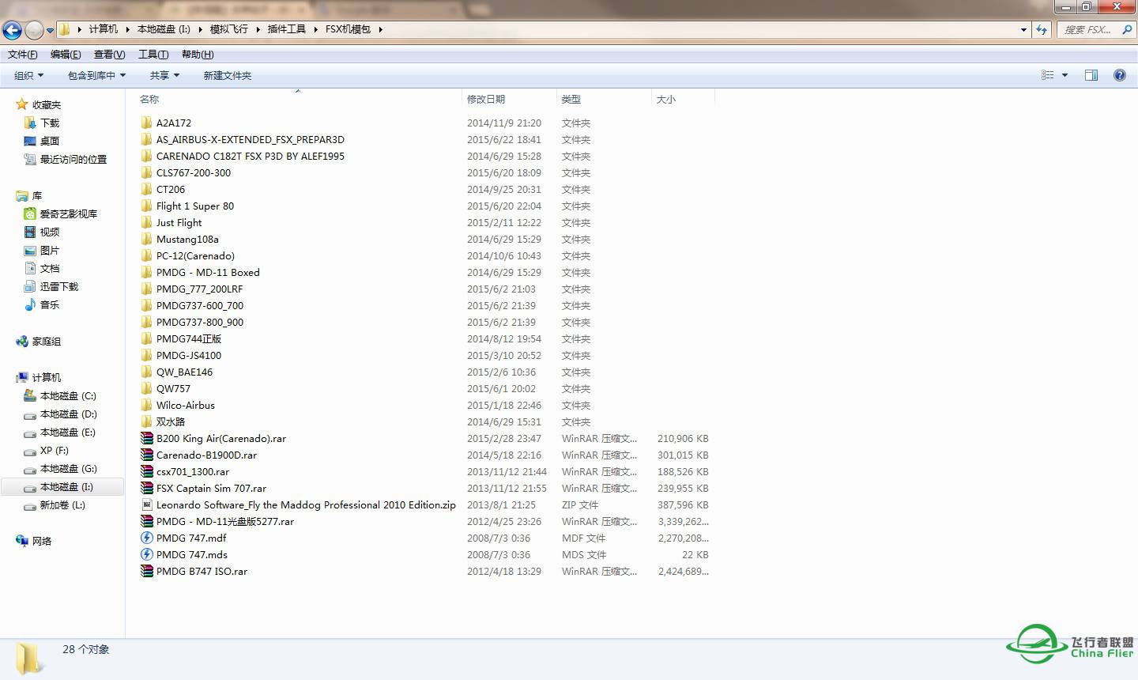Open the 工具(T) menu
Viewport: 1138px width, 680px height.
[153, 55]
